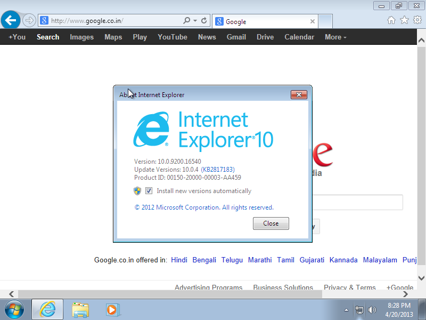Click the Google search input box
This screenshot has height=320, width=426.
coord(357,203)
